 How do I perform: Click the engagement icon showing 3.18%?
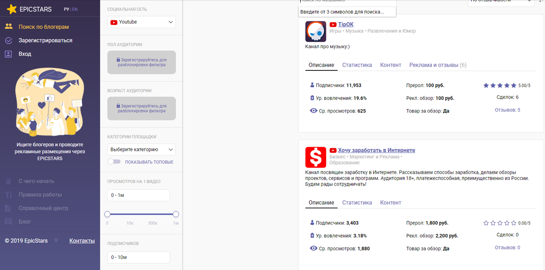(312, 235)
